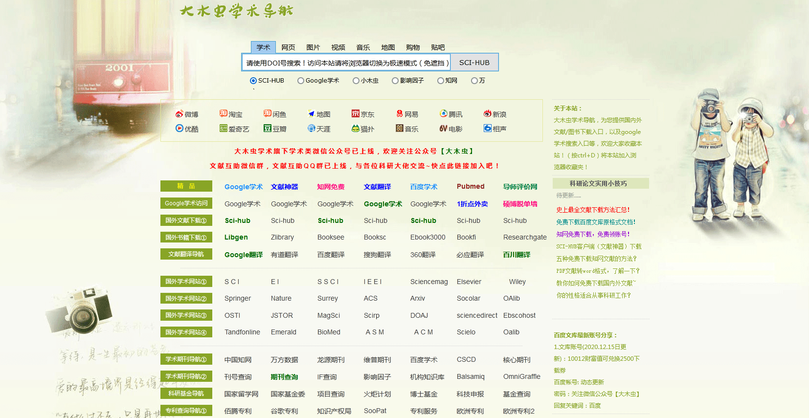This screenshot has height=418, width=809.
Task: Select the SCI-HUB radio button
Action: pos(253,81)
